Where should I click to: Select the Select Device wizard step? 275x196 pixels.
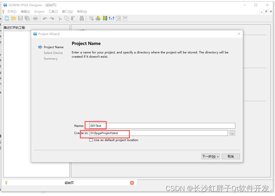tap(53, 53)
